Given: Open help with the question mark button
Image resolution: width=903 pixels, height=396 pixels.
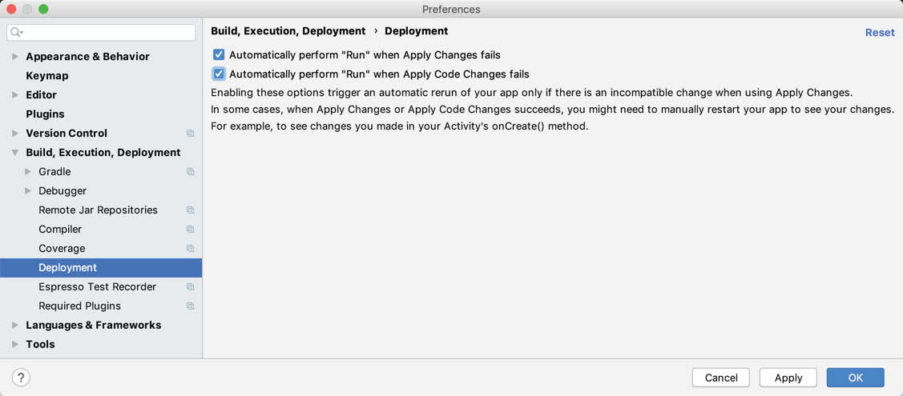Looking at the screenshot, I should coord(21,378).
